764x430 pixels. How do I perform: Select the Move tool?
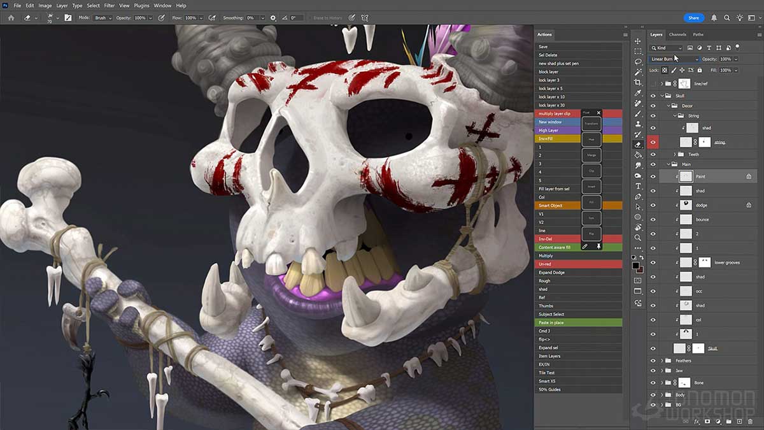pos(639,39)
